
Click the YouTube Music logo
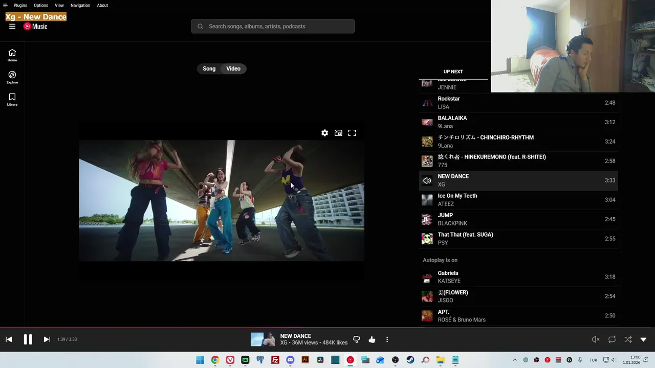(35, 27)
